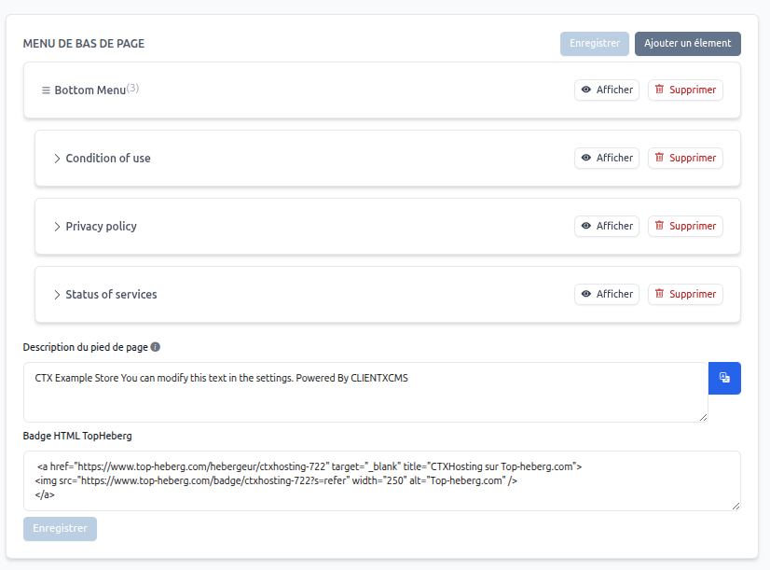Screen dimensions: 770x570
Task: Click Ajouter un élément
Action: [x=688, y=43]
